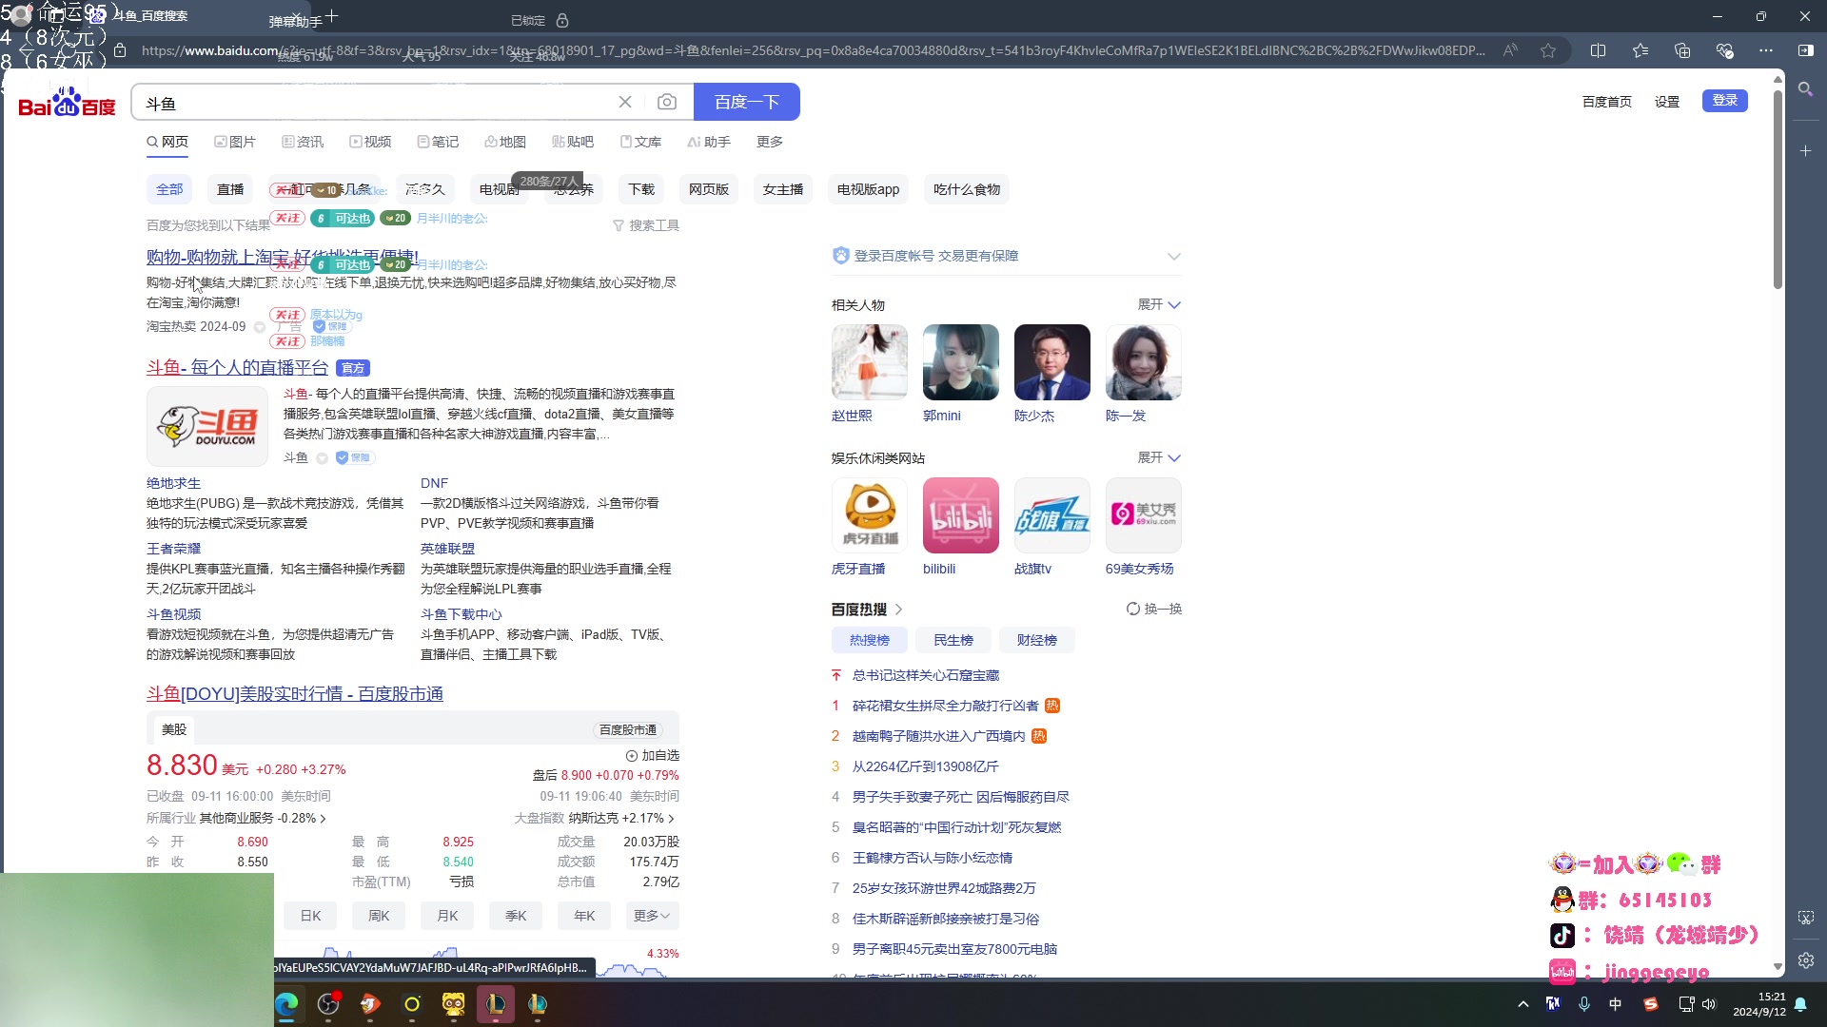Open 斗鱼[DOYU]美股实时行情 link
The height and width of the screenshot is (1027, 1827).
[x=295, y=694]
